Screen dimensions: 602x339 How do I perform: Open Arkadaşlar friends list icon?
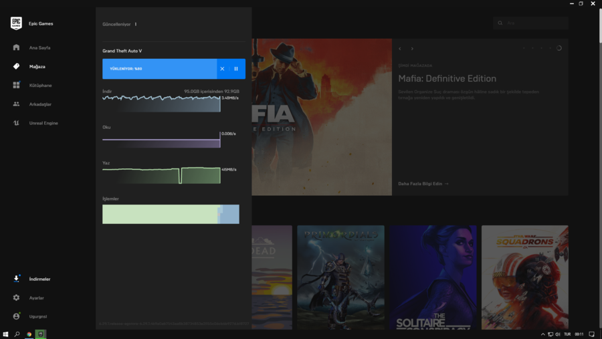16,104
